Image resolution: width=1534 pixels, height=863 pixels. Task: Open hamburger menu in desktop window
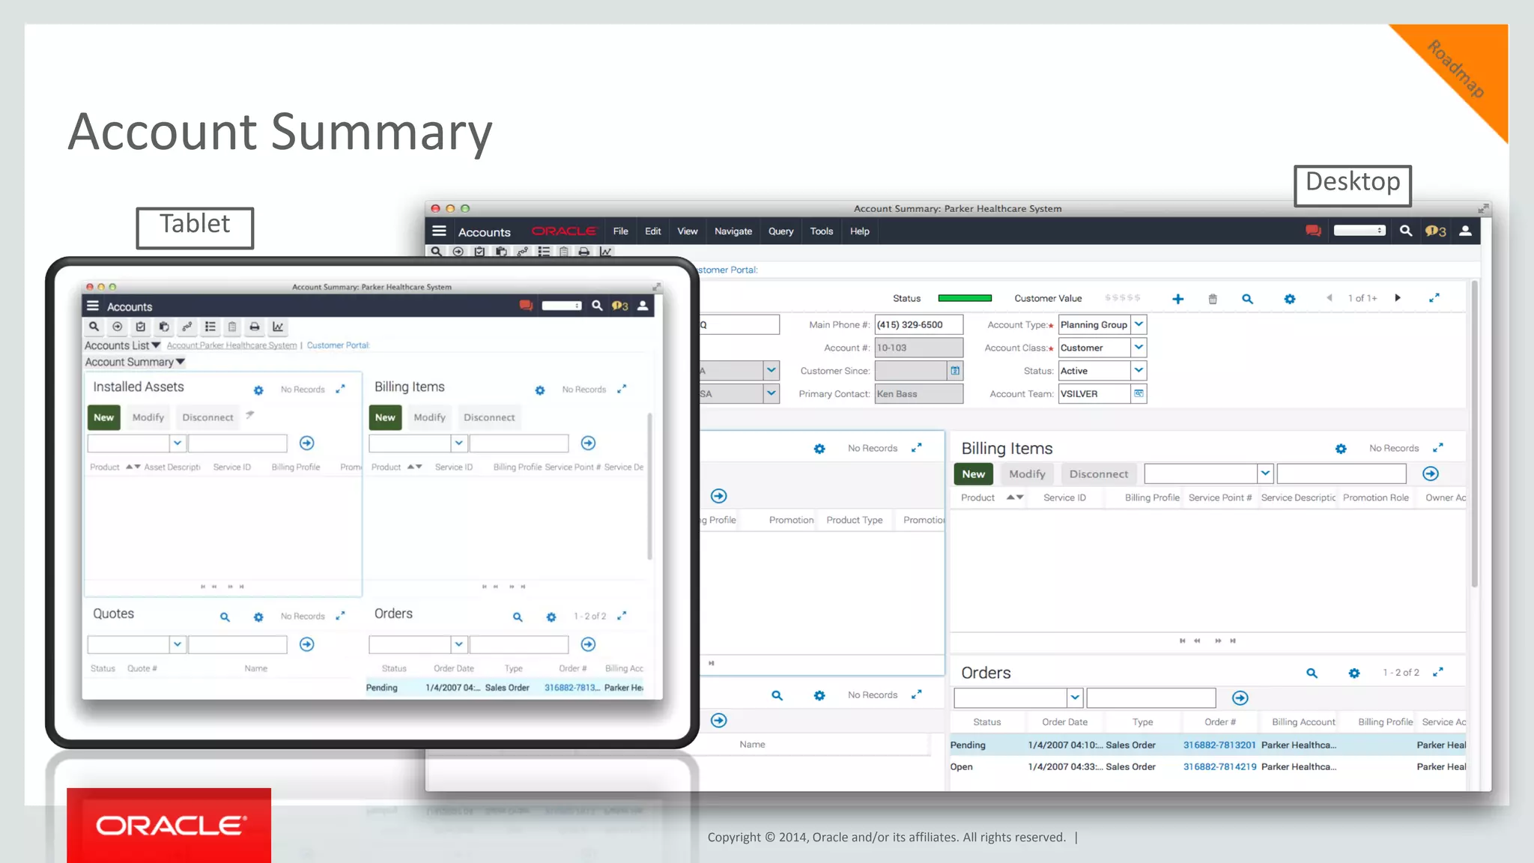(439, 231)
